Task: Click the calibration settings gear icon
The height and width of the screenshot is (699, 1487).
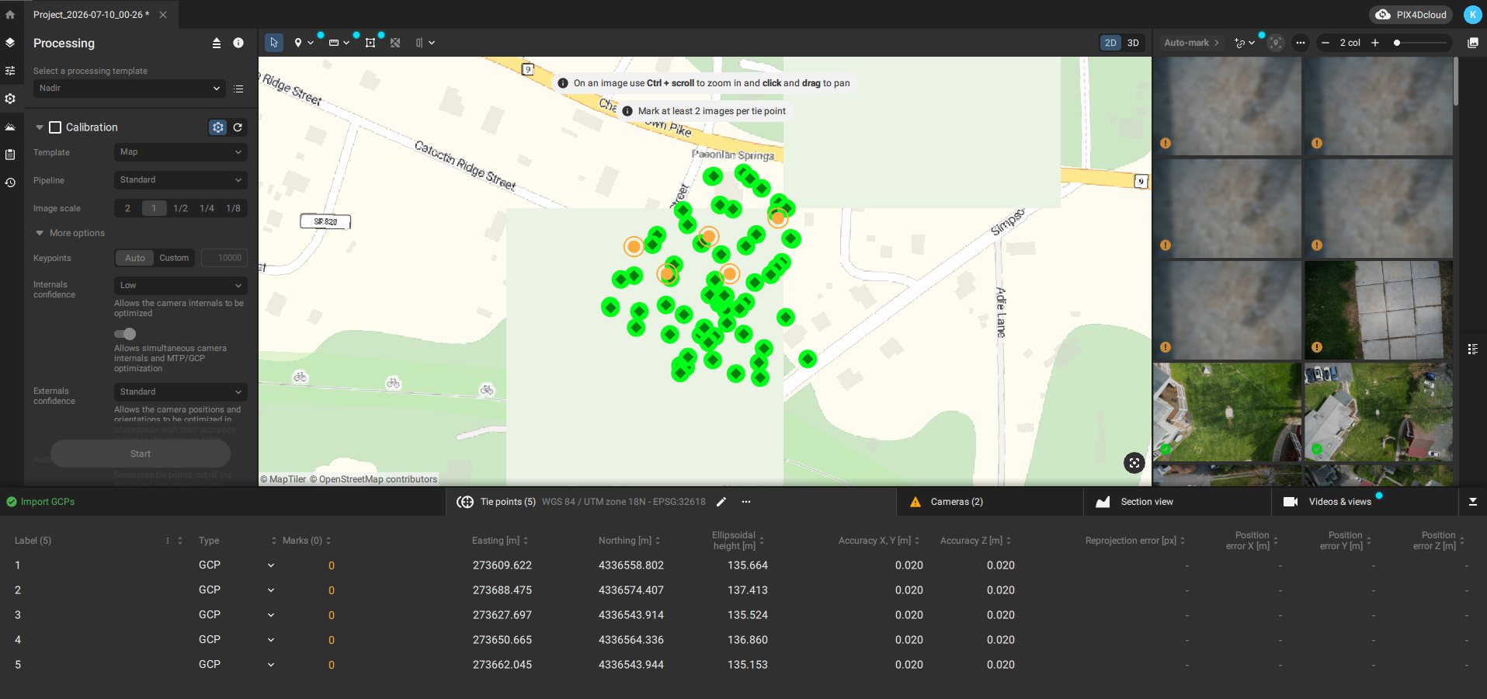Action: tap(218, 127)
